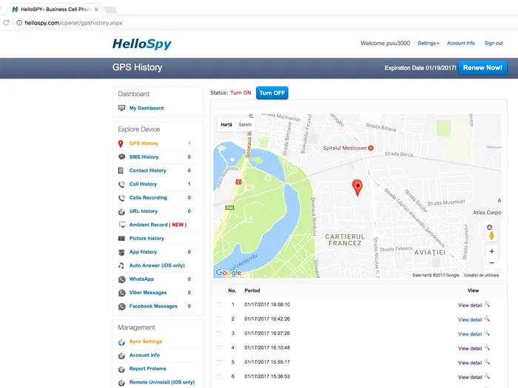Click magnifier icon for row 01/17/2017 16:42:26
The image size is (518, 388).
[x=487, y=319]
